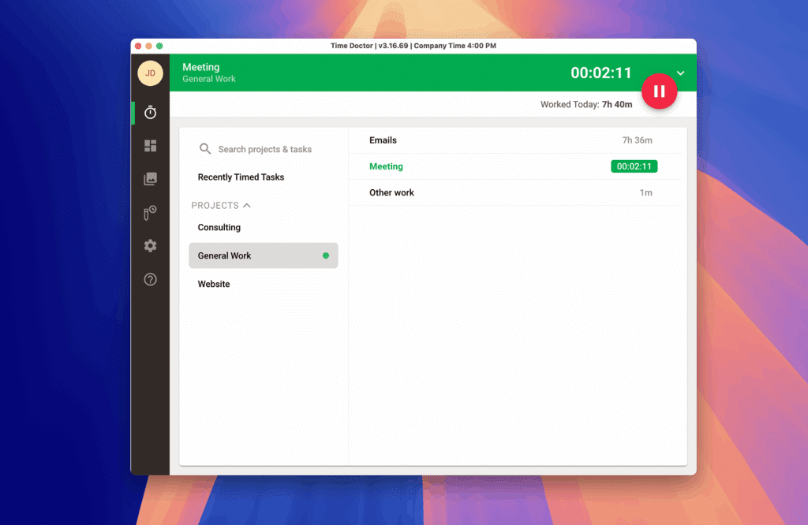Open the JD user profile avatar
The height and width of the screenshot is (525, 808).
150,73
